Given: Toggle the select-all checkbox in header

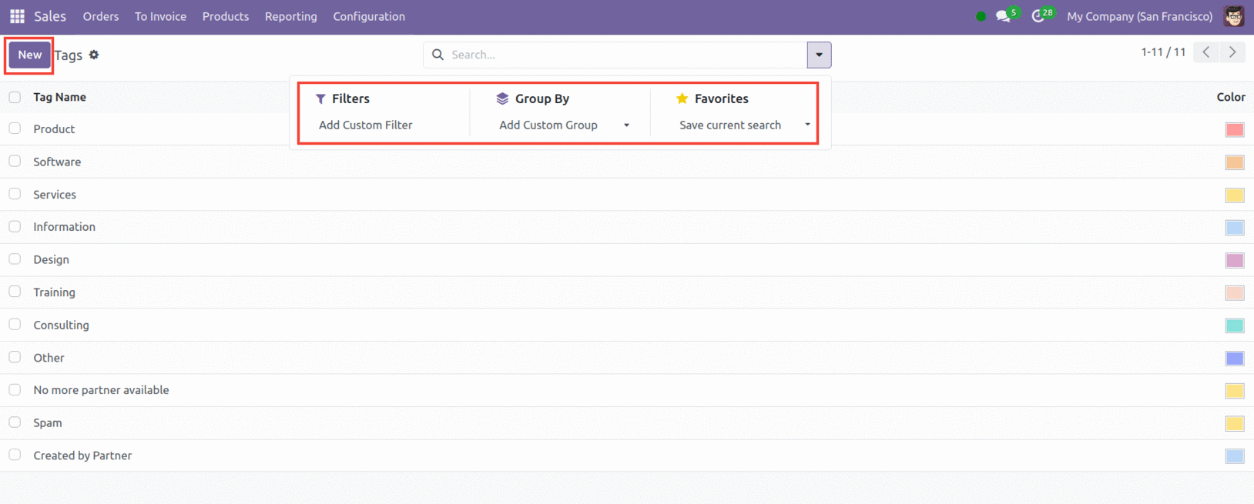Looking at the screenshot, I should click(15, 97).
